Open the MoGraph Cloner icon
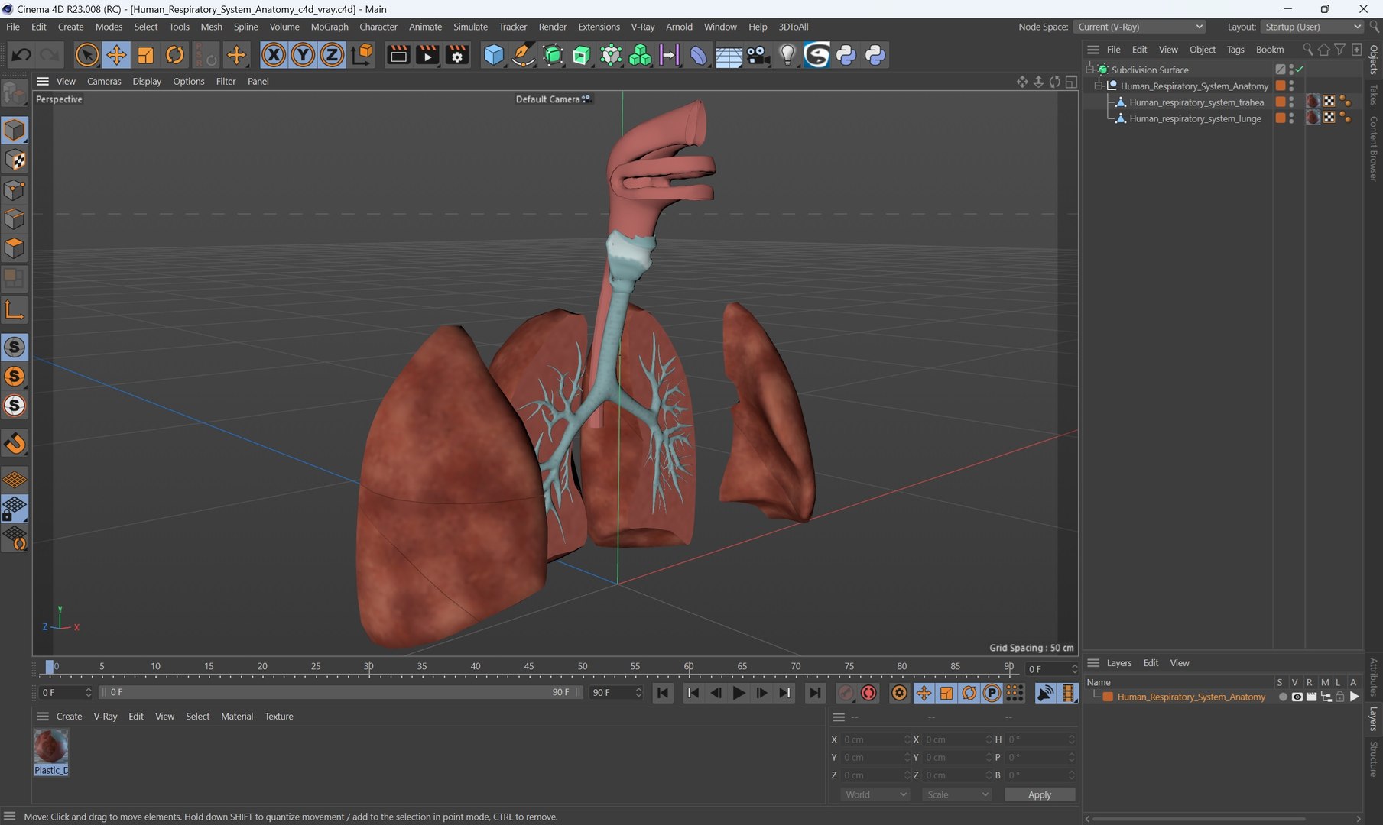 pos(640,55)
